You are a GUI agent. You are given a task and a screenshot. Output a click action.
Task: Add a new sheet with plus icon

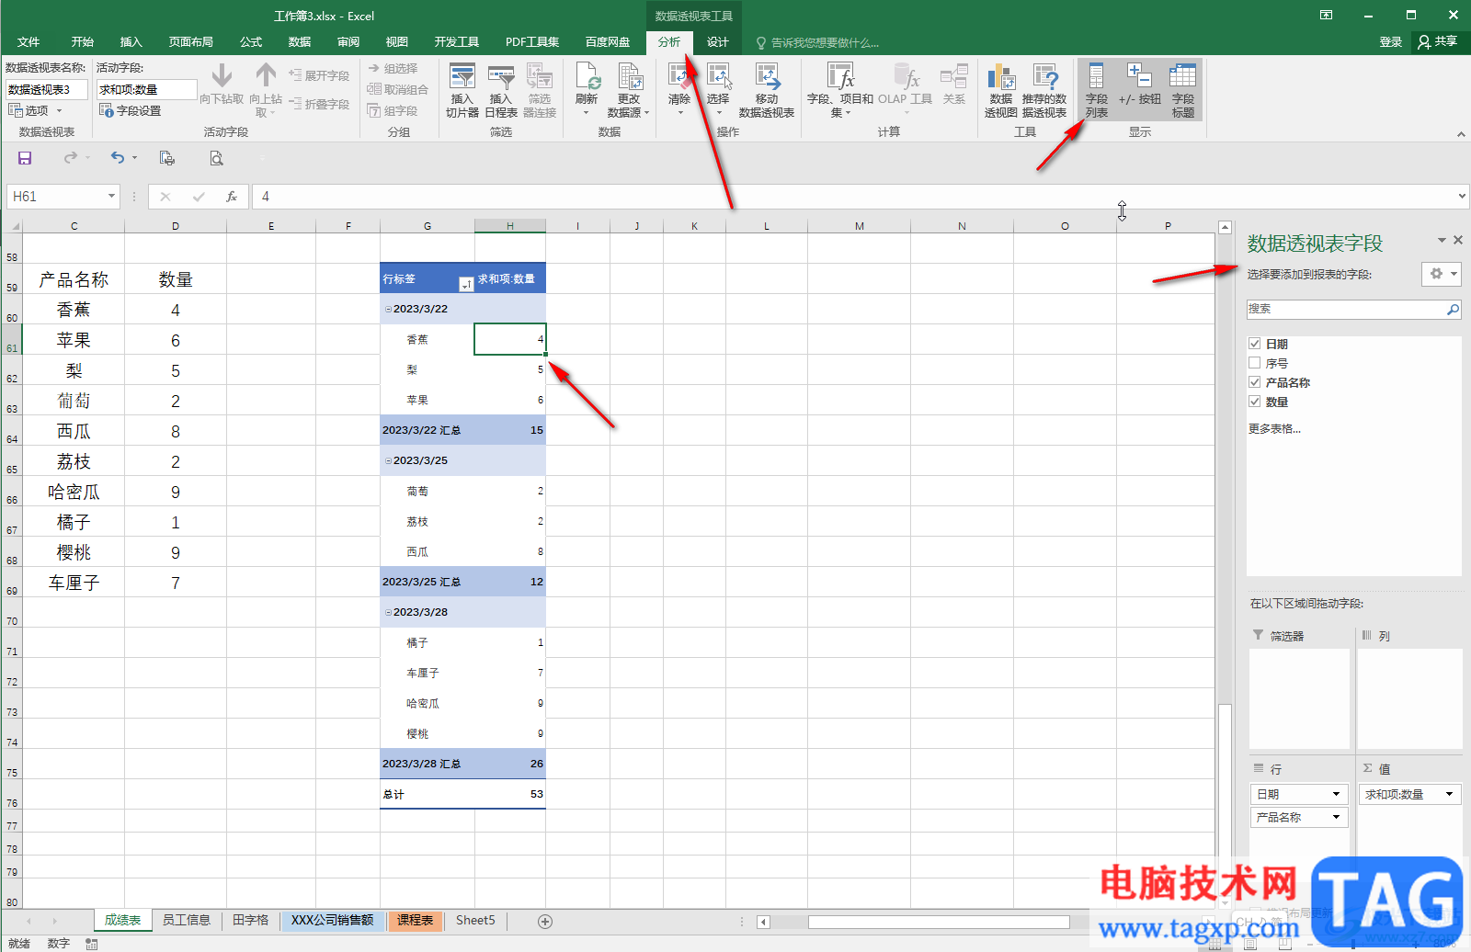point(545,921)
